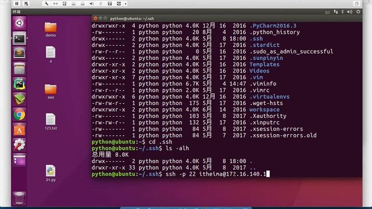Open Ubuntu Software Center from the launcher
The width and height of the screenshot is (372, 209).
[19, 130]
